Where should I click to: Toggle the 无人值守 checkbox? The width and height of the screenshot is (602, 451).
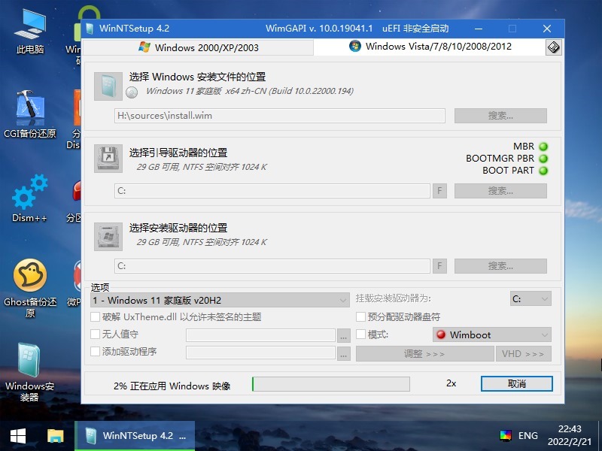point(96,334)
